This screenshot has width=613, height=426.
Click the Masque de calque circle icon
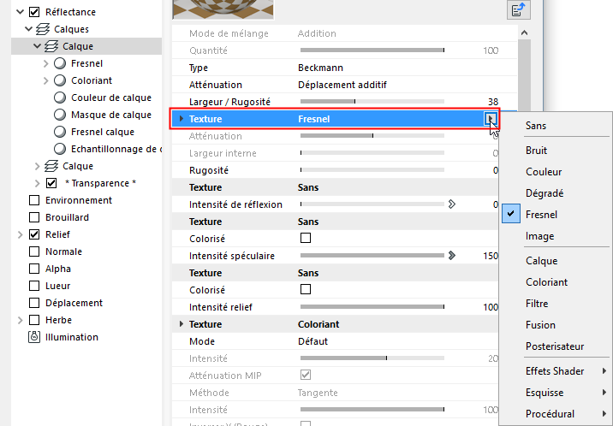(60, 115)
